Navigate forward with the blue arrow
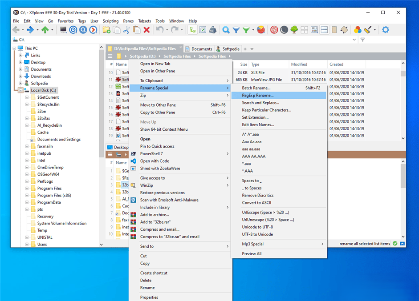The image size is (419, 301). [x=30, y=30]
